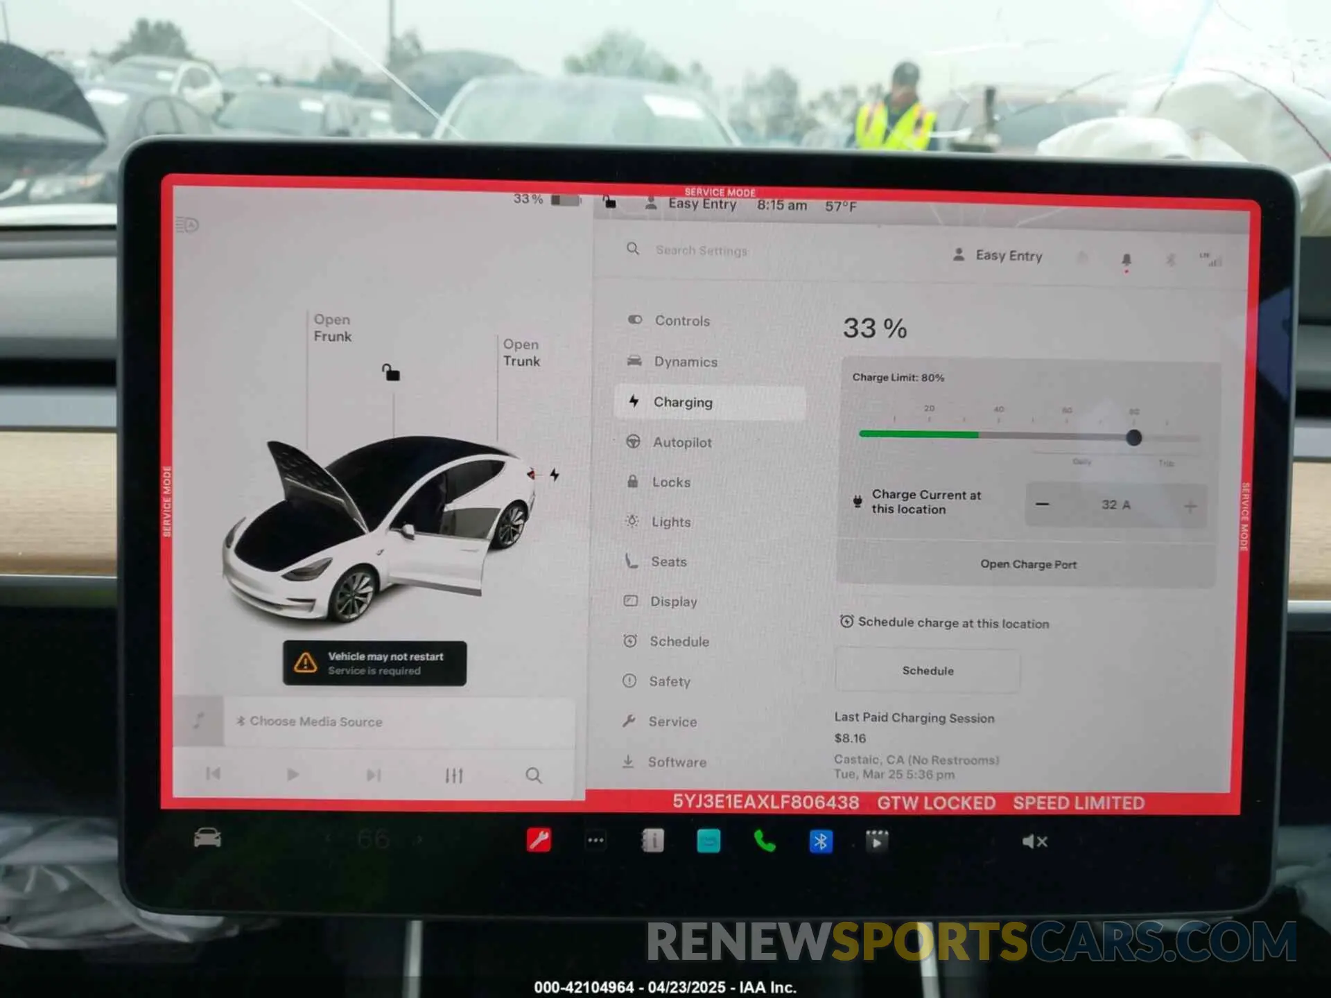Decrease charge current with minus button

click(x=1042, y=505)
